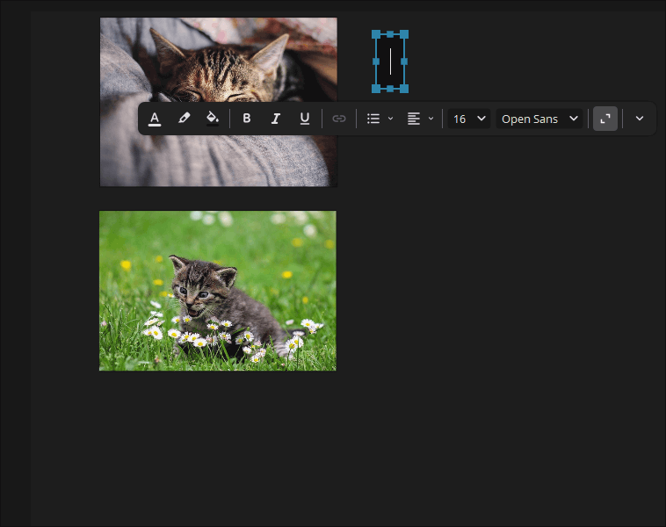Click the insert link icon

coord(339,119)
